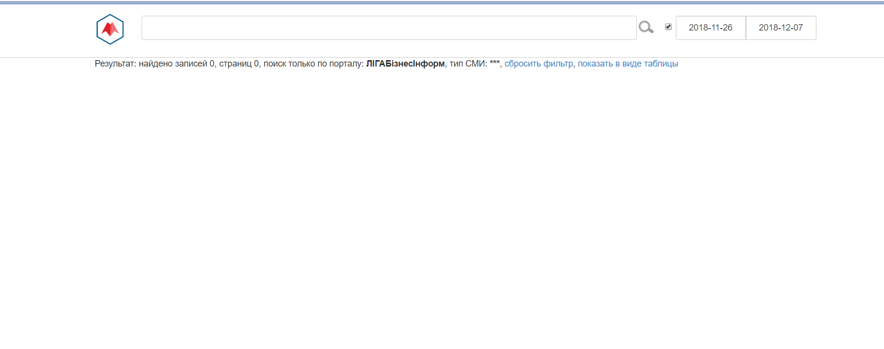This screenshot has height=349, width=884.
Task: Toggle the checkbox beside the date range
Action: 668,27
